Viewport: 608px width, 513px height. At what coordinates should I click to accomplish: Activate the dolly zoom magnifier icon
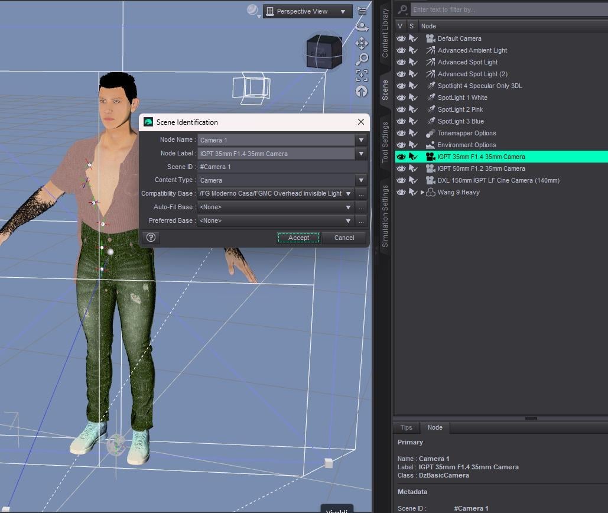pos(362,59)
